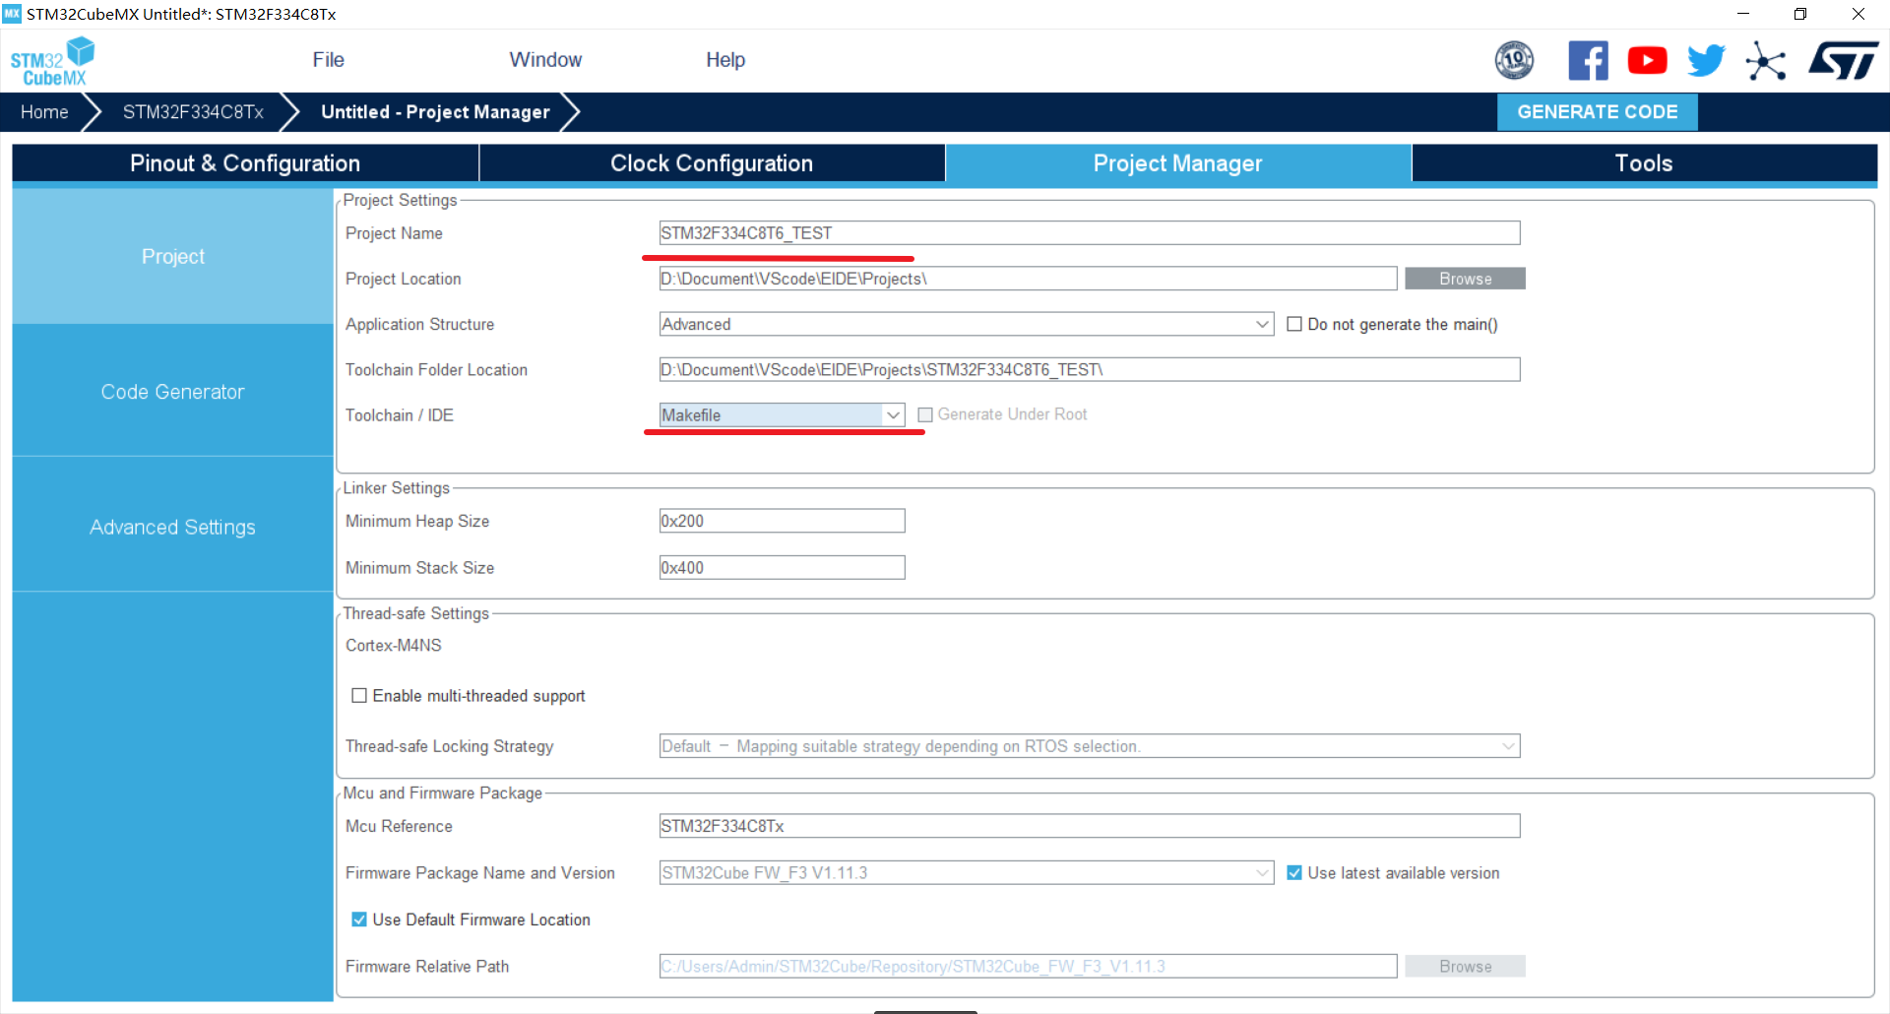Open the ST 10-year anniversary badge icon
The width and height of the screenshot is (1890, 1014).
coord(1514,60)
